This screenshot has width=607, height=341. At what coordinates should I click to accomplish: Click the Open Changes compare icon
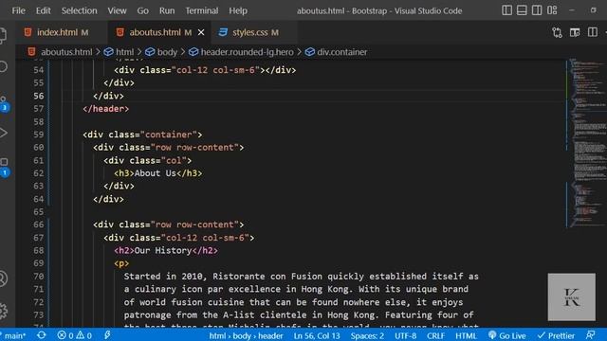coord(557,32)
